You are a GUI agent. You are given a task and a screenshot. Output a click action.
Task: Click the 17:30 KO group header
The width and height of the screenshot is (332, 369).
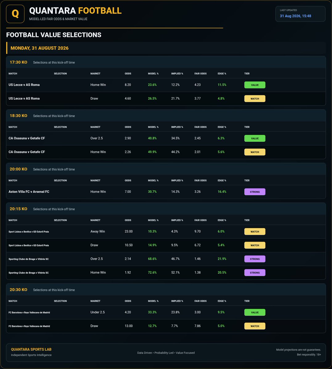coord(166,62)
